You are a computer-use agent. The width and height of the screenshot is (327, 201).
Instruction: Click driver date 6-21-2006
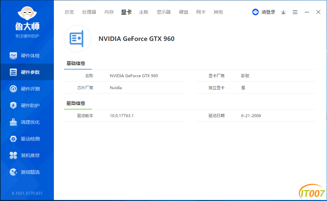[251, 115]
